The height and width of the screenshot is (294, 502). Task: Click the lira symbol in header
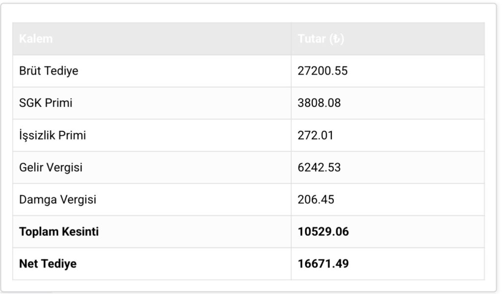[337, 39]
